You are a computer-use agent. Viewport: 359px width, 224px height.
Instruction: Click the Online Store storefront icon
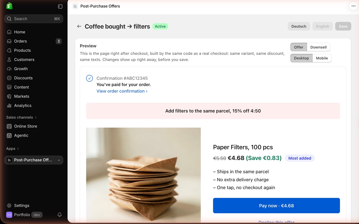point(9,126)
